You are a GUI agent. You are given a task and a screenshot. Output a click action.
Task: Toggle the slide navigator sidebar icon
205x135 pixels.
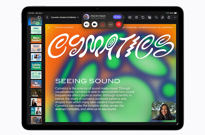pos(39,17)
